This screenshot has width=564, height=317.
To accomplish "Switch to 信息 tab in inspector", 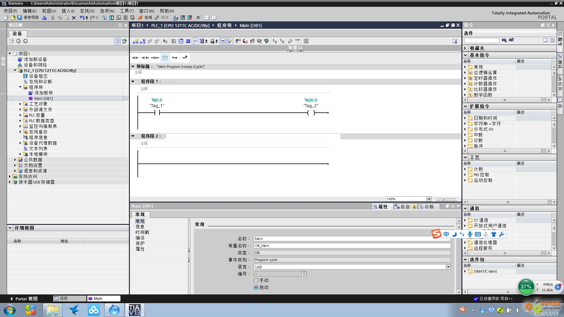I will tap(405, 207).
